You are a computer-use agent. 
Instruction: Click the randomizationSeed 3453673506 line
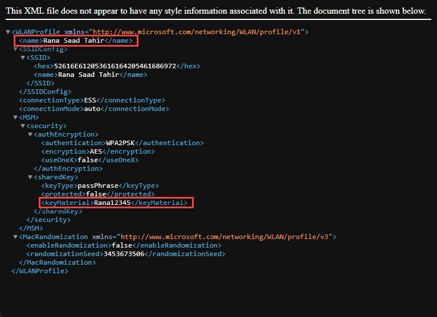pos(126,254)
